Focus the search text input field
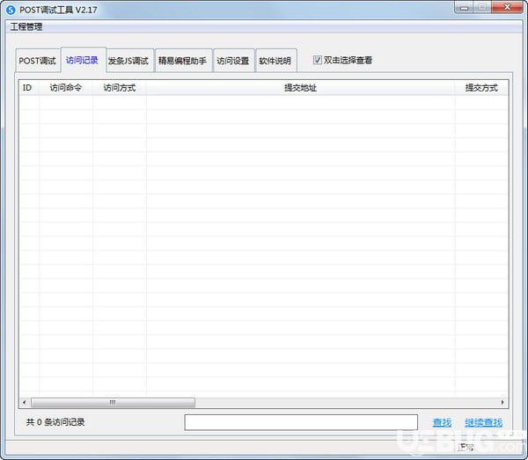Image resolution: width=528 pixels, height=460 pixels. click(x=301, y=422)
